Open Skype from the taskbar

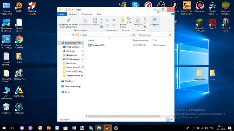[91, 128]
